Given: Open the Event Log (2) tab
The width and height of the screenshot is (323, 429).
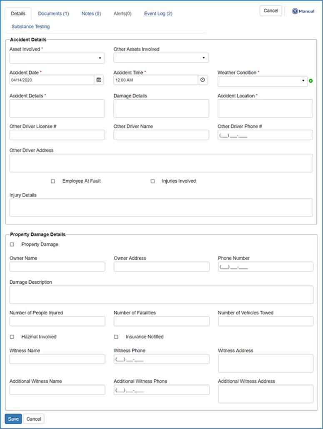Looking at the screenshot, I should (158, 14).
